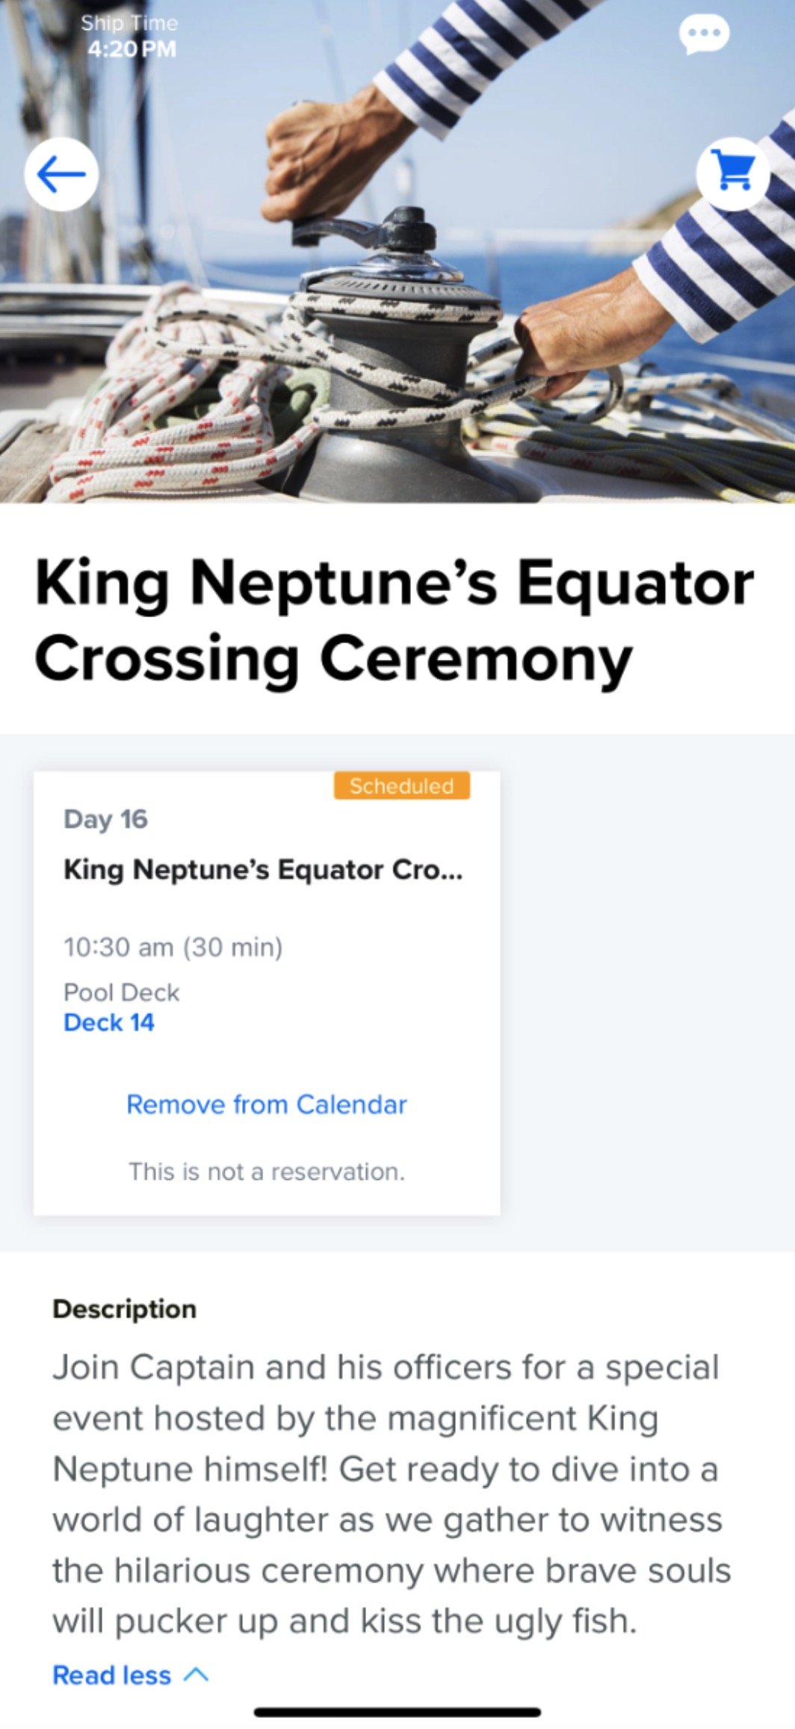
Task: Open Deck 14 location link
Action: [x=109, y=1021]
